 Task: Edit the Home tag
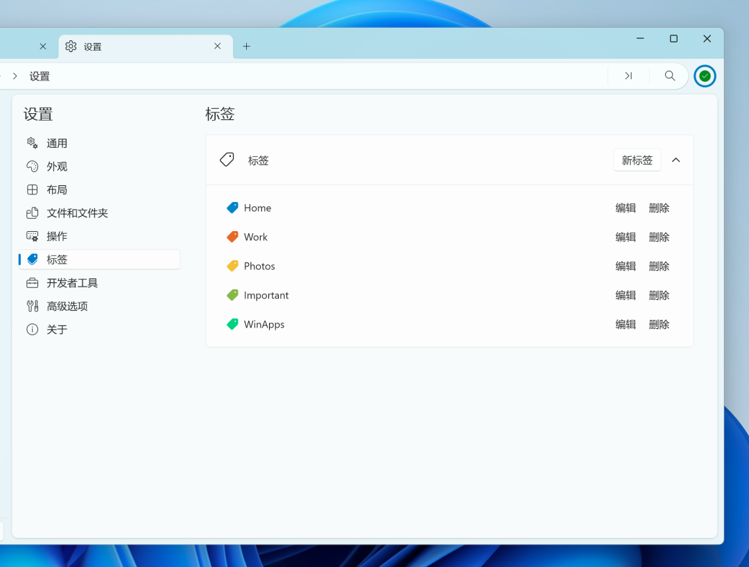(626, 208)
